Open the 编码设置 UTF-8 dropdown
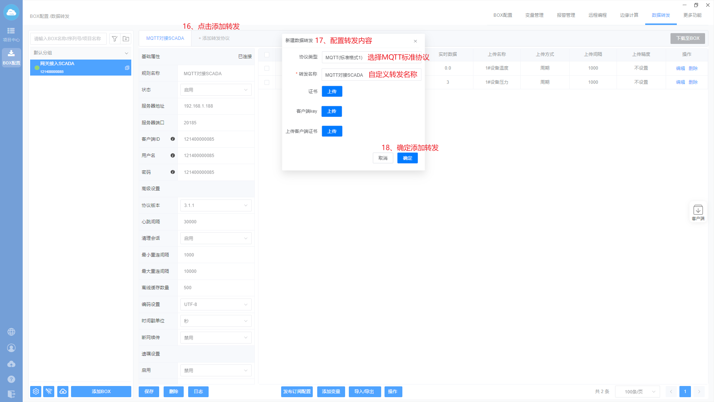The height and width of the screenshot is (402, 714). [216, 304]
